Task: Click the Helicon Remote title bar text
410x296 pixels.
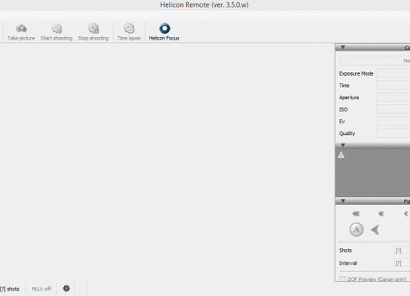Action: pyautogui.click(x=204, y=5)
